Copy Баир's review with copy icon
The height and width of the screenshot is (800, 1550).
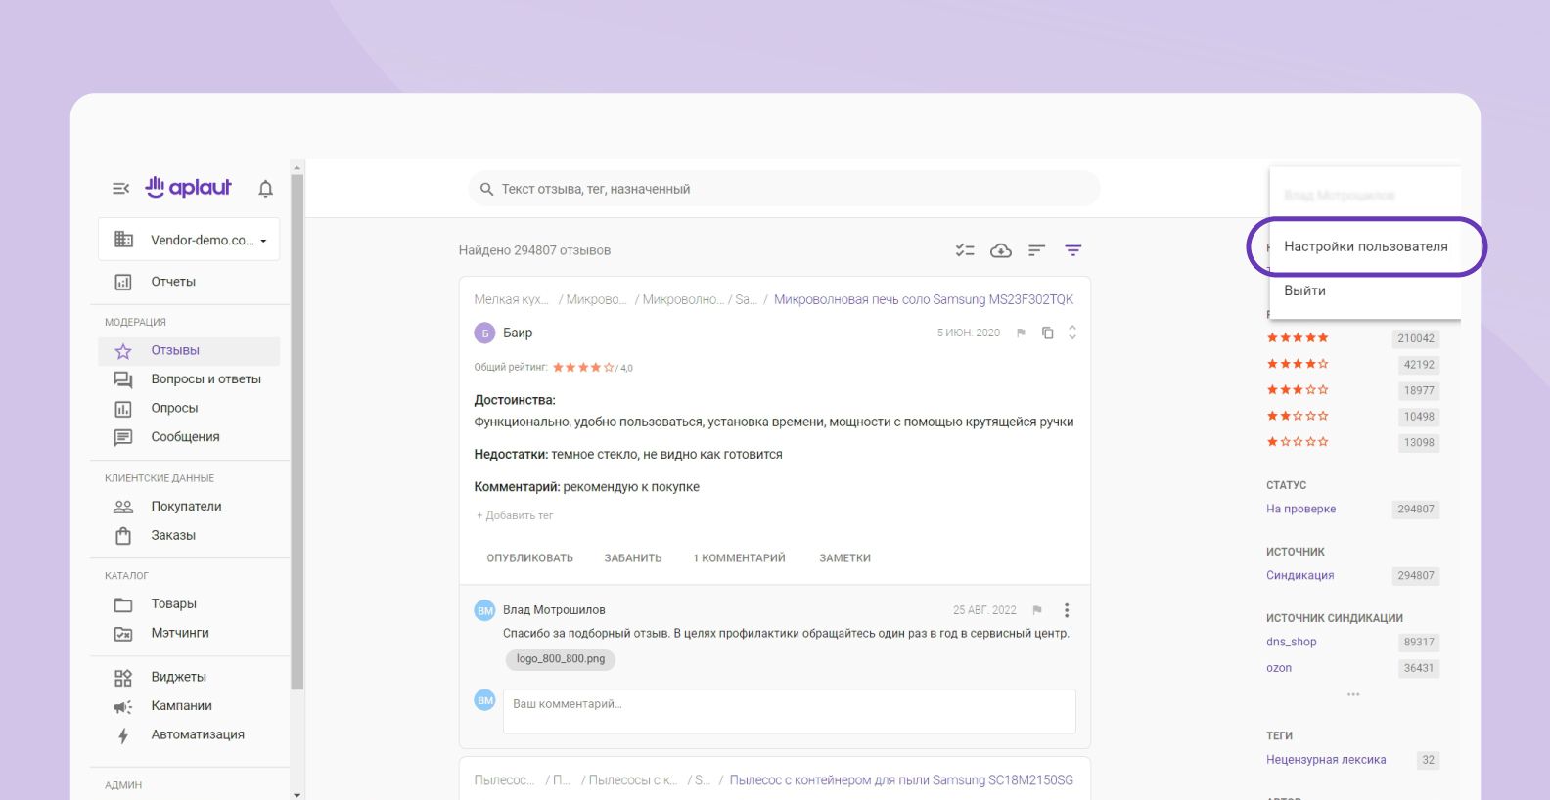(x=1047, y=333)
